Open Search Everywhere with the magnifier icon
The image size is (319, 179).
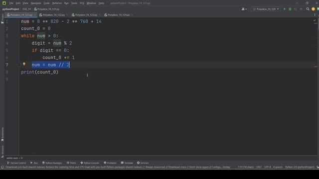[x=308, y=9]
